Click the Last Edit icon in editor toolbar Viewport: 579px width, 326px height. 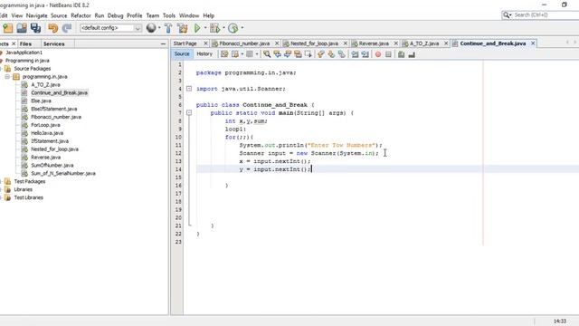click(x=224, y=54)
